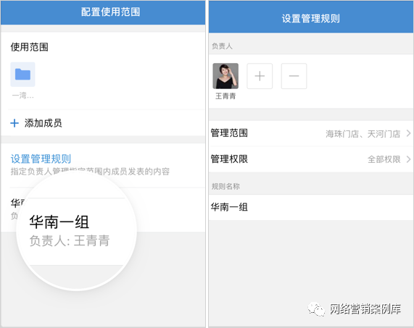Expand the 管理权限 chevron arrow
The height and width of the screenshot is (328, 414).
408,159
